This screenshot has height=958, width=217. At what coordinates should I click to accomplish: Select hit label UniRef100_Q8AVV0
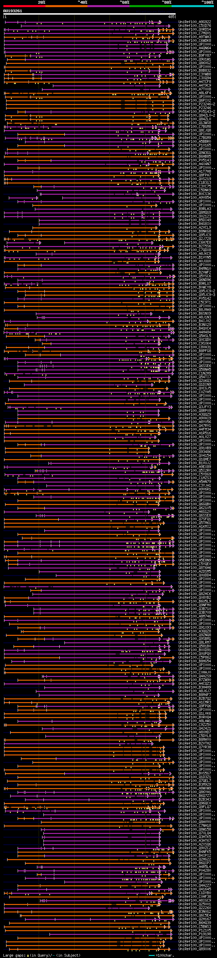tap(195, 822)
